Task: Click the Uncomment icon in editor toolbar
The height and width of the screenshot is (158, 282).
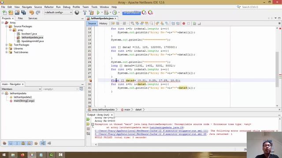Action: (199, 23)
